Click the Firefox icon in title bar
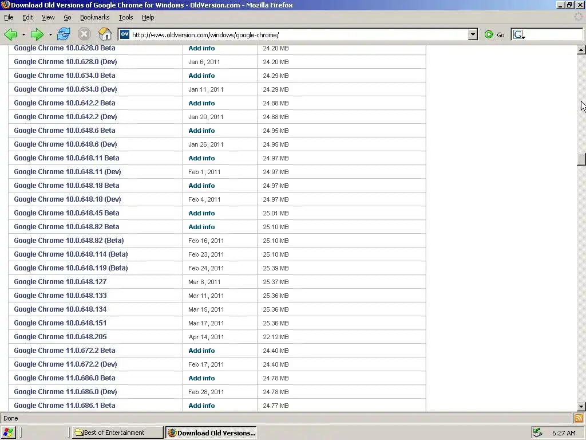 (x=5, y=5)
